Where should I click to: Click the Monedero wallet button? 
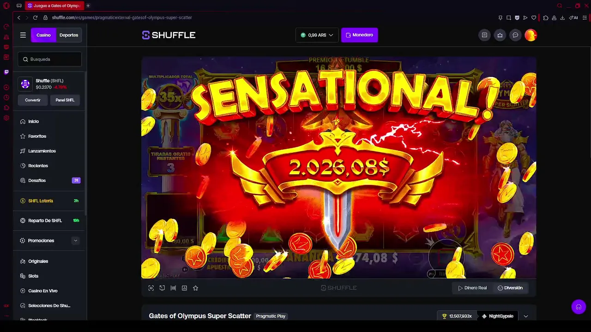tap(359, 35)
